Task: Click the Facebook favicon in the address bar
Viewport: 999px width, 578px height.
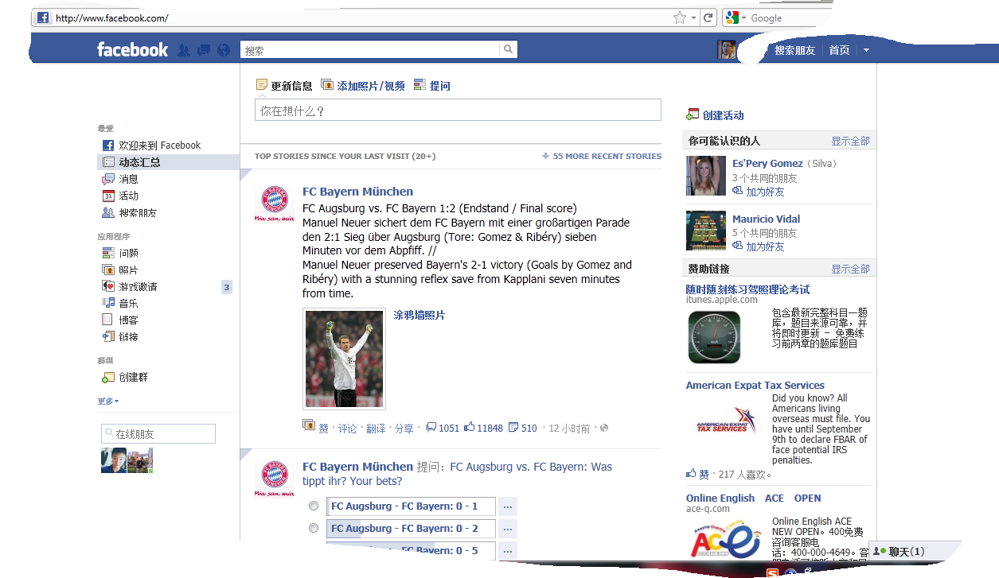Action: coord(43,17)
